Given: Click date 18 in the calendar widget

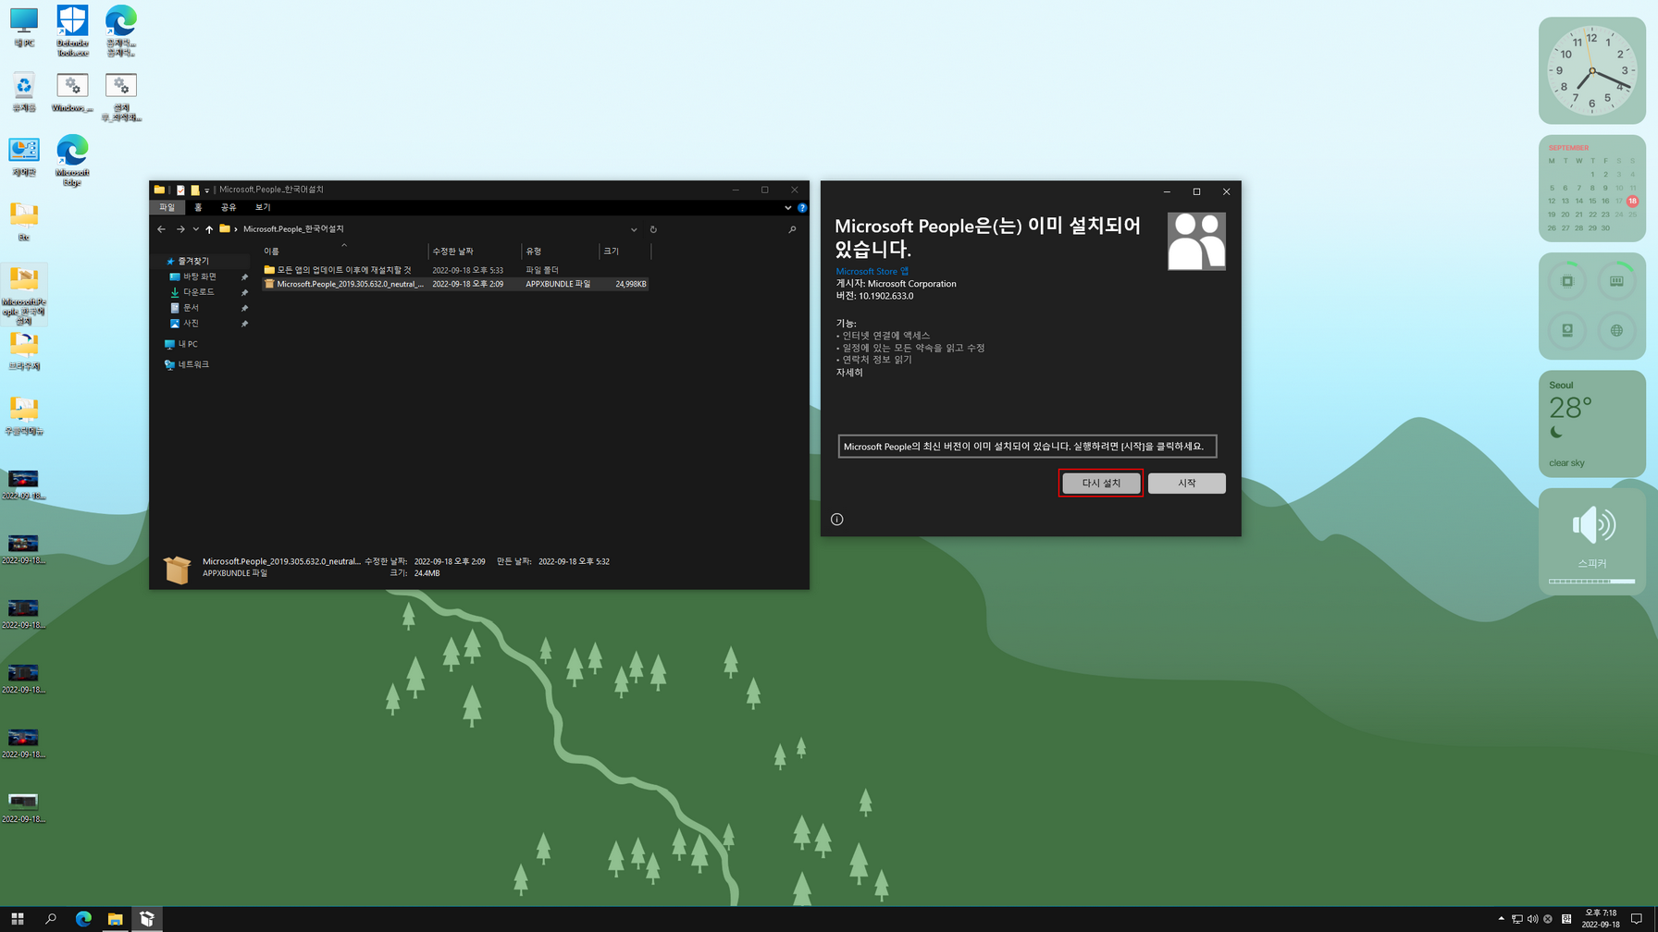Looking at the screenshot, I should tap(1632, 201).
